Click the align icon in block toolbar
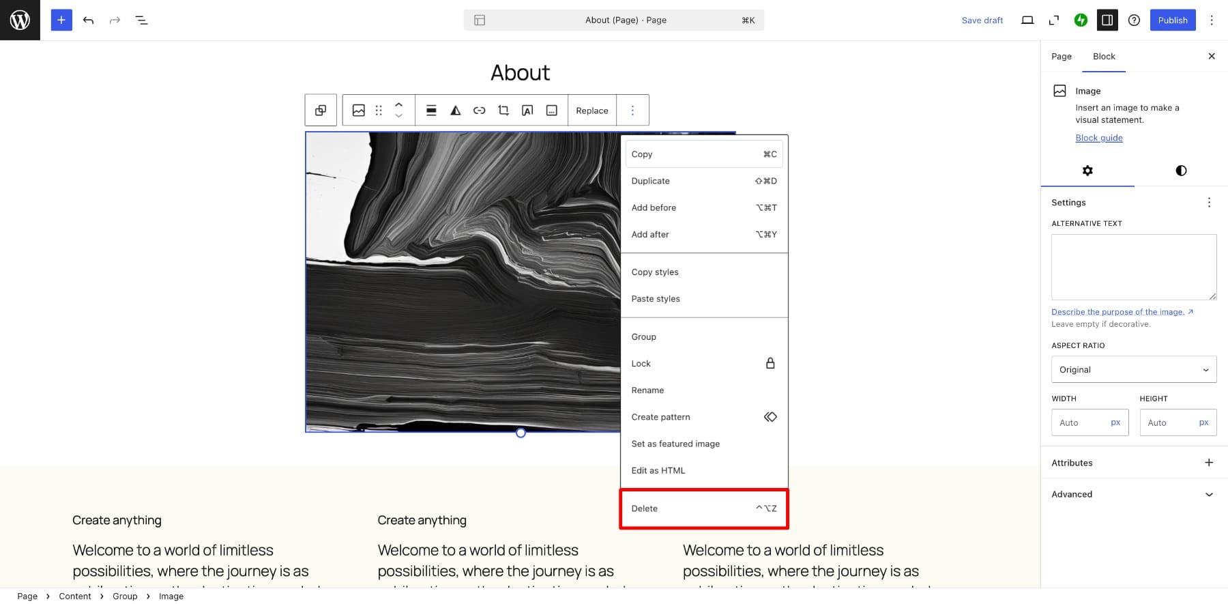This screenshot has height=604, width=1228. tap(431, 111)
